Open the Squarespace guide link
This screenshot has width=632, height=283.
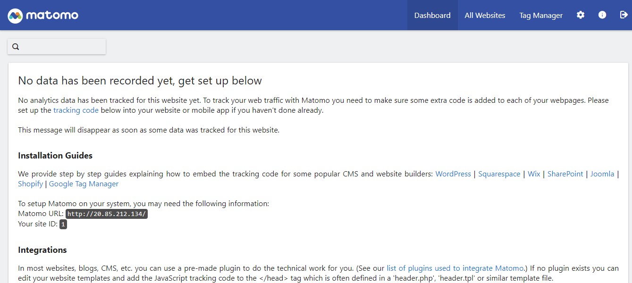499,174
